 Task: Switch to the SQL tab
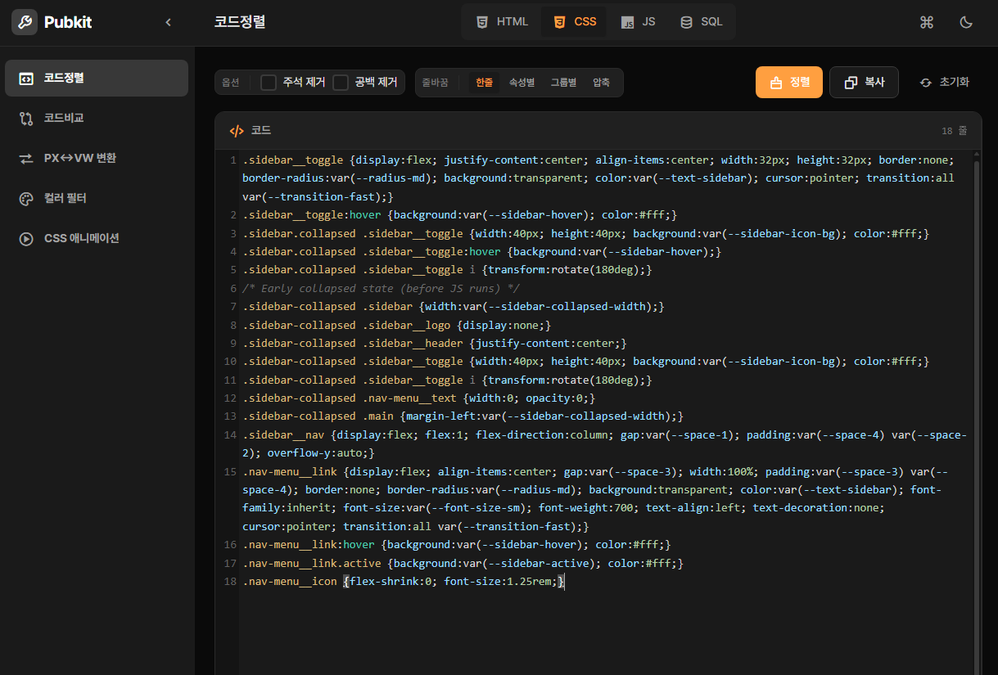point(702,22)
